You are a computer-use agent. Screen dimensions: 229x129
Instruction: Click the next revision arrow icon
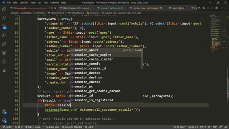pyautogui.click(x=212, y=8)
